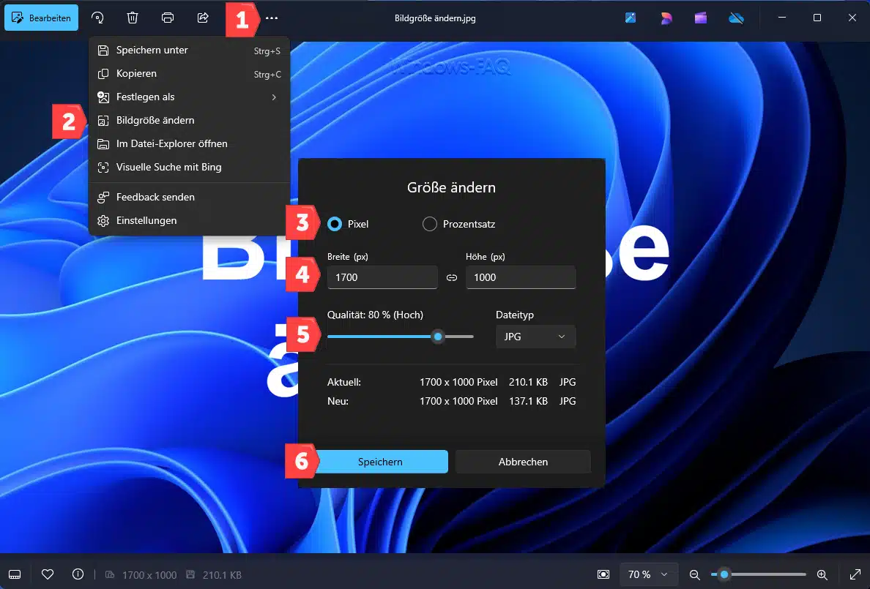Select Speichern unter menu entry
Screen dimensions: 870x589
pos(152,50)
